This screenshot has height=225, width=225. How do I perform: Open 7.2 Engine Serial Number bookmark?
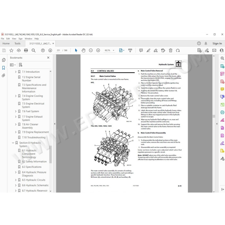(31, 79)
